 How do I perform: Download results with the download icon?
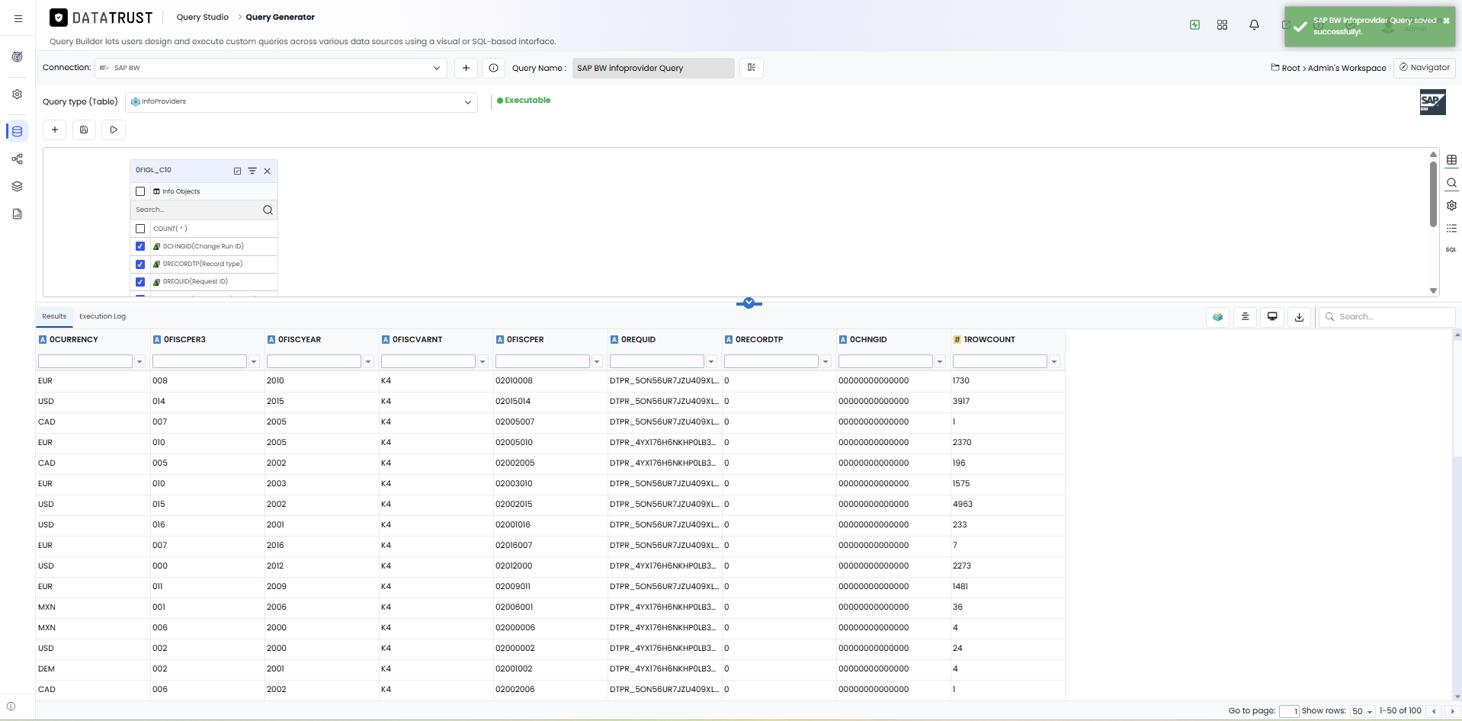1300,317
